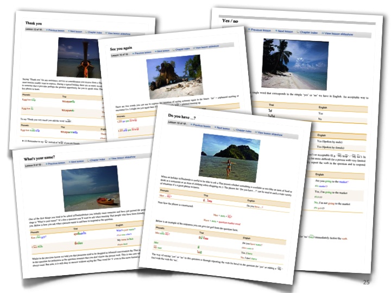Click 'Yes (Spoken by male)' table cell

pyautogui.click(x=330, y=142)
